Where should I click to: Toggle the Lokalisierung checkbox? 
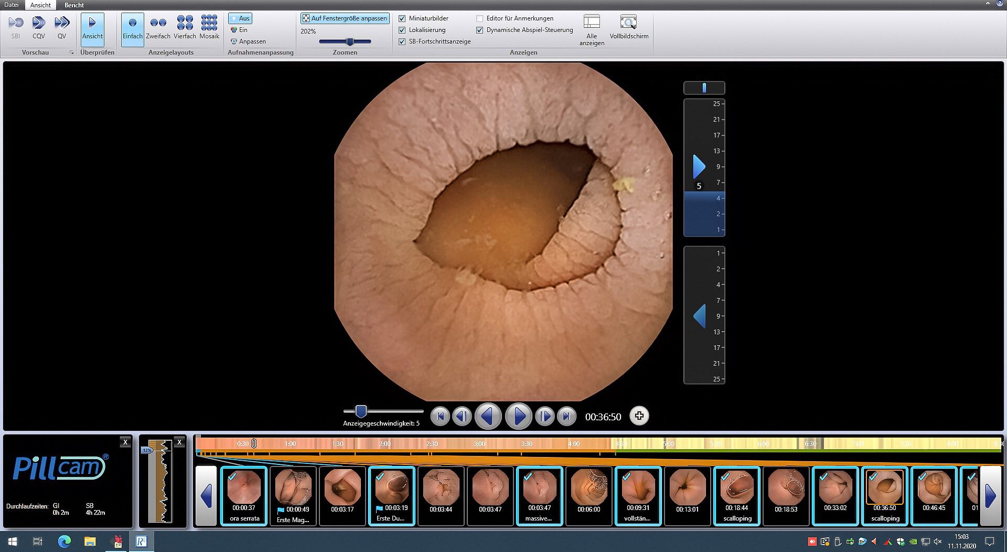click(402, 30)
